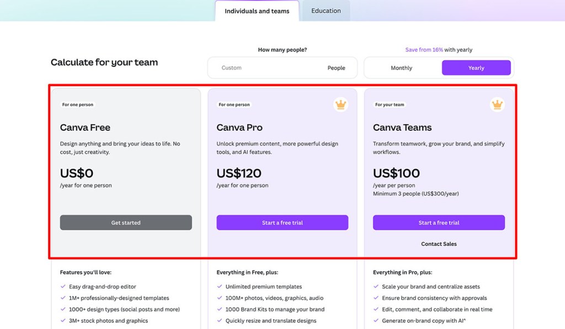This screenshot has width=565, height=329.
Task: Click the checkmark beside Scale your brand and centralize assets
Action: pyautogui.click(x=376, y=287)
